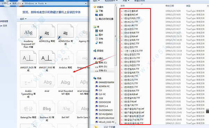This screenshot has height=128, width=209.
Task: Expand the arrow after 系统 (C:) in breadcrumb
Action: [x=23, y=3]
